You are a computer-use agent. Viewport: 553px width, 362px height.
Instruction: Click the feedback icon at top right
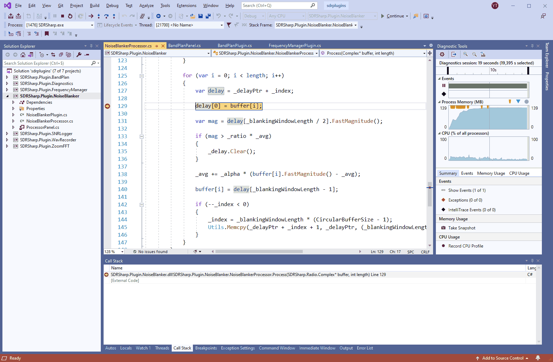pos(543,16)
